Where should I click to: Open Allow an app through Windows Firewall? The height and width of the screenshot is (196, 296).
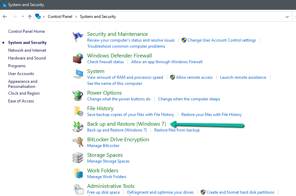click(x=167, y=62)
